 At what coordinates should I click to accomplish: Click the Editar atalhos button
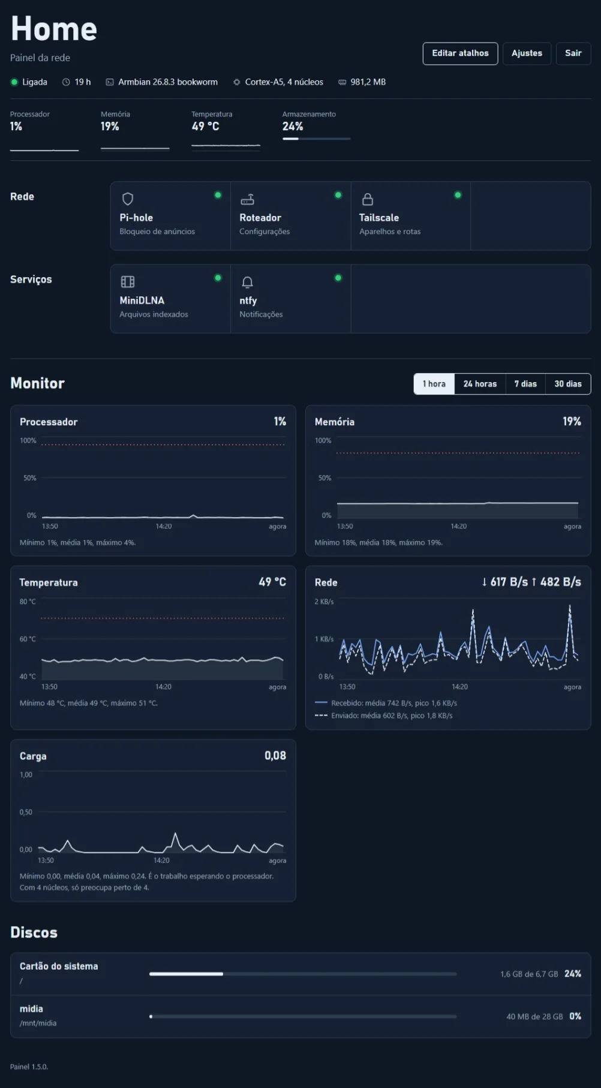pyautogui.click(x=460, y=53)
